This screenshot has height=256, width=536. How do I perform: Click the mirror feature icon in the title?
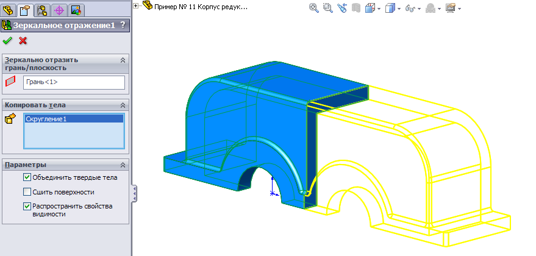(x=7, y=25)
